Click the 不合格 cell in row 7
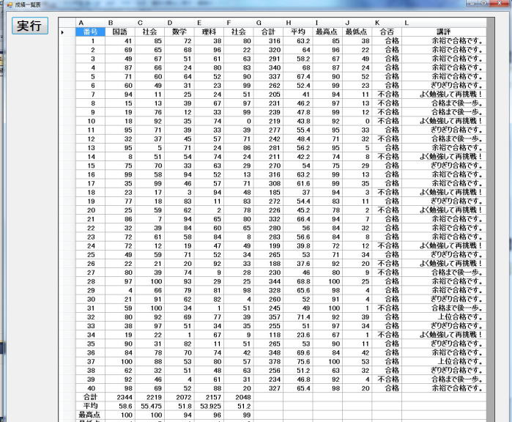512x422 pixels. pyautogui.click(x=387, y=95)
